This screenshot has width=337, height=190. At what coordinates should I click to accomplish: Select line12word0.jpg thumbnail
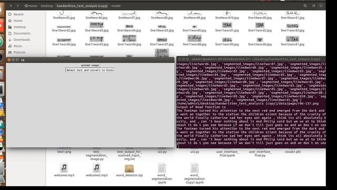(260, 40)
